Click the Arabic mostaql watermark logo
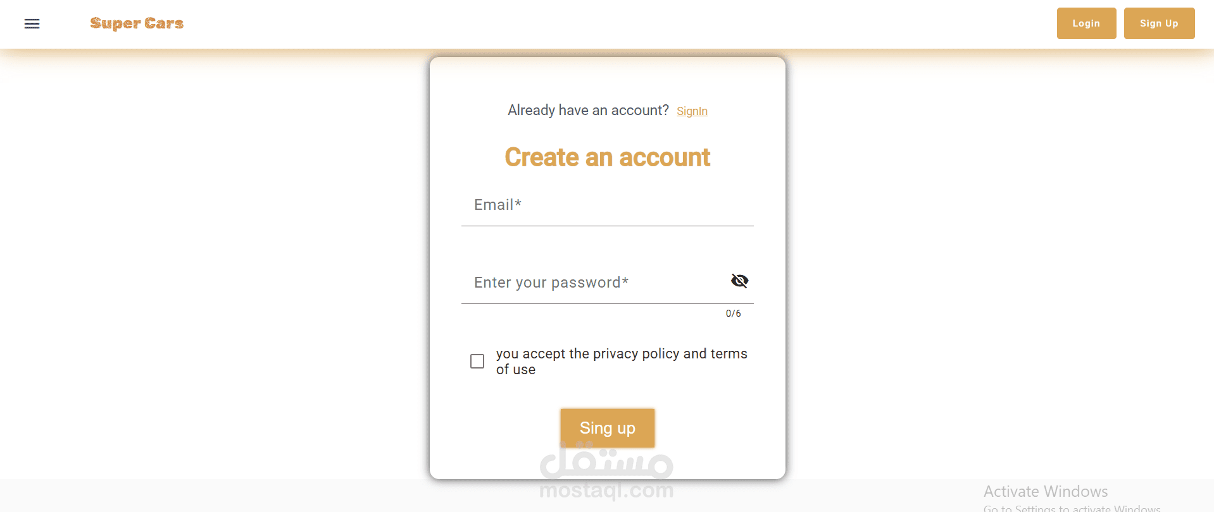The width and height of the screenshot is (1214, 512). (606, 460)
